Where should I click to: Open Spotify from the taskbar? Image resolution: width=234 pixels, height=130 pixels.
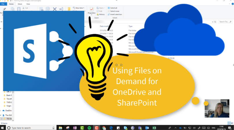(x=88, y=128)
